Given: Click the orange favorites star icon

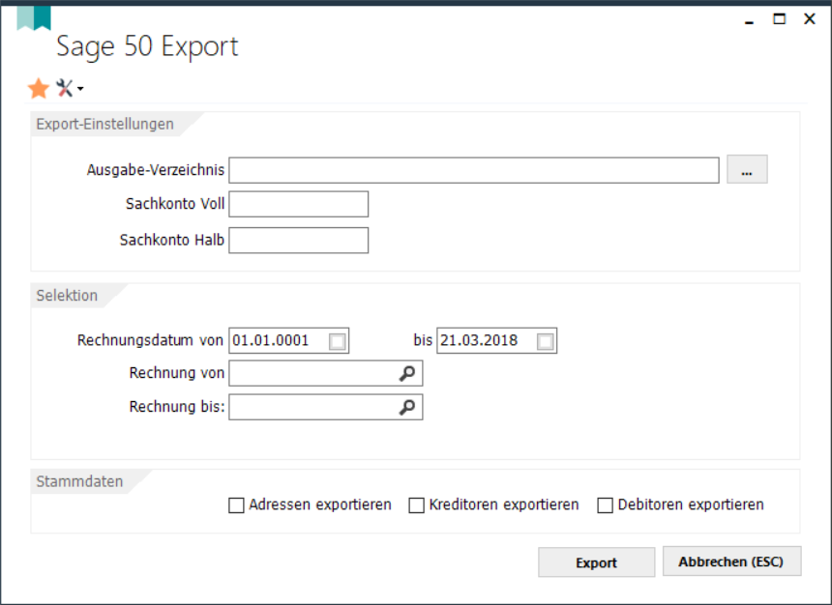Looking at the screenshot, I should pos(39,89).
